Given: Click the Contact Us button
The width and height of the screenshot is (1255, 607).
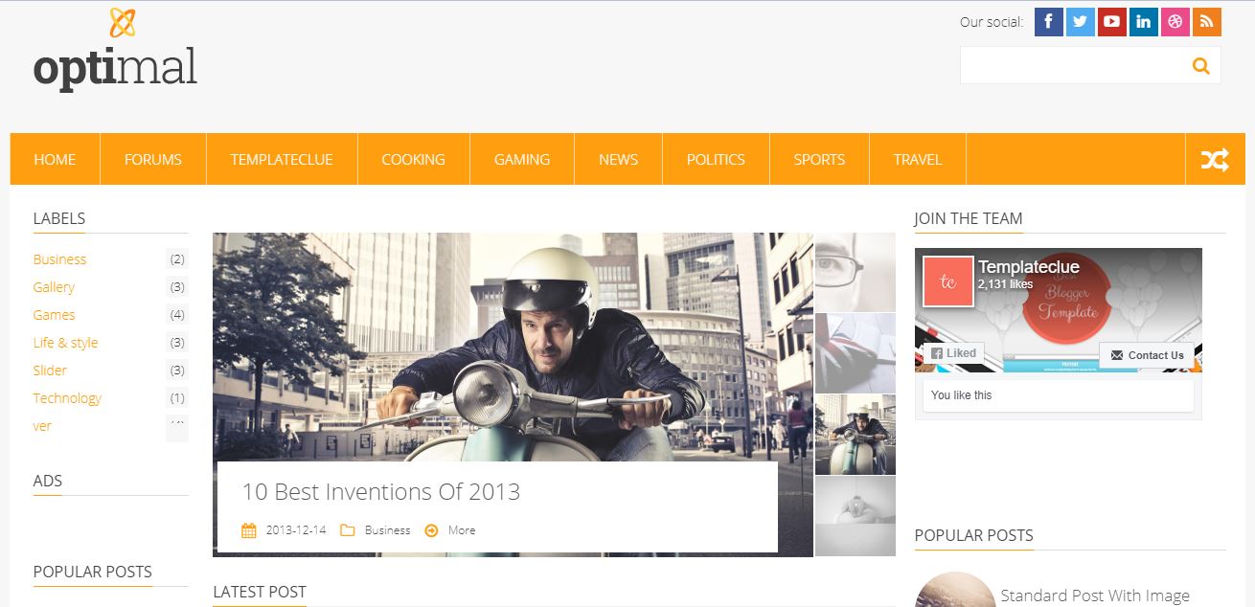Looking at the screenshot, I should [x=1147, y=355].
